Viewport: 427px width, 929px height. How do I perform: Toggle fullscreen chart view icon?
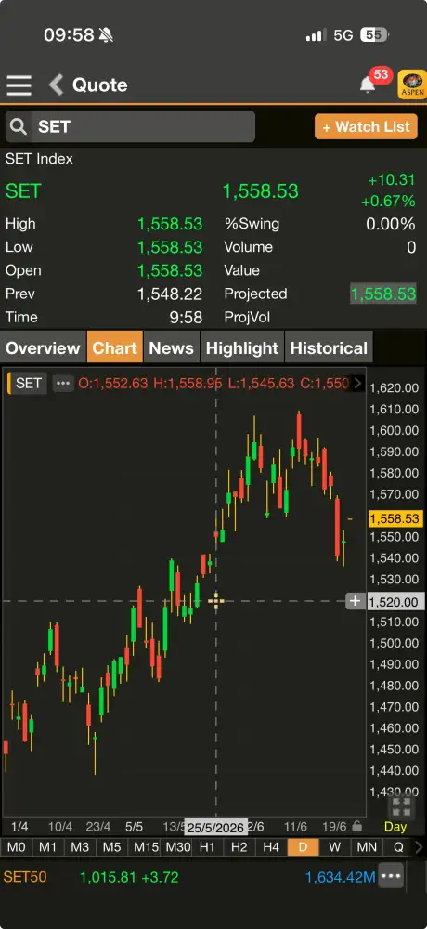click(401, 807)
